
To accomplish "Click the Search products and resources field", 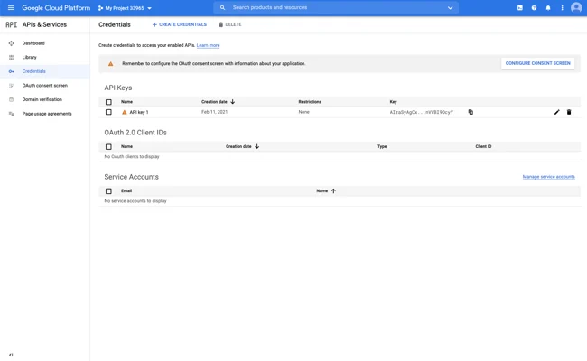I will coord(334,8).
